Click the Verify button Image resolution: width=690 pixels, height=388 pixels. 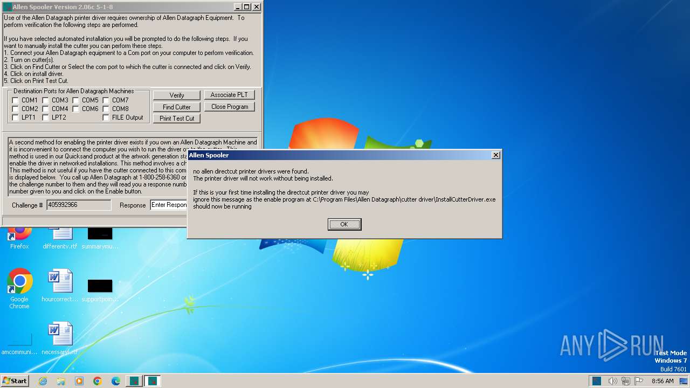point(177,95)
